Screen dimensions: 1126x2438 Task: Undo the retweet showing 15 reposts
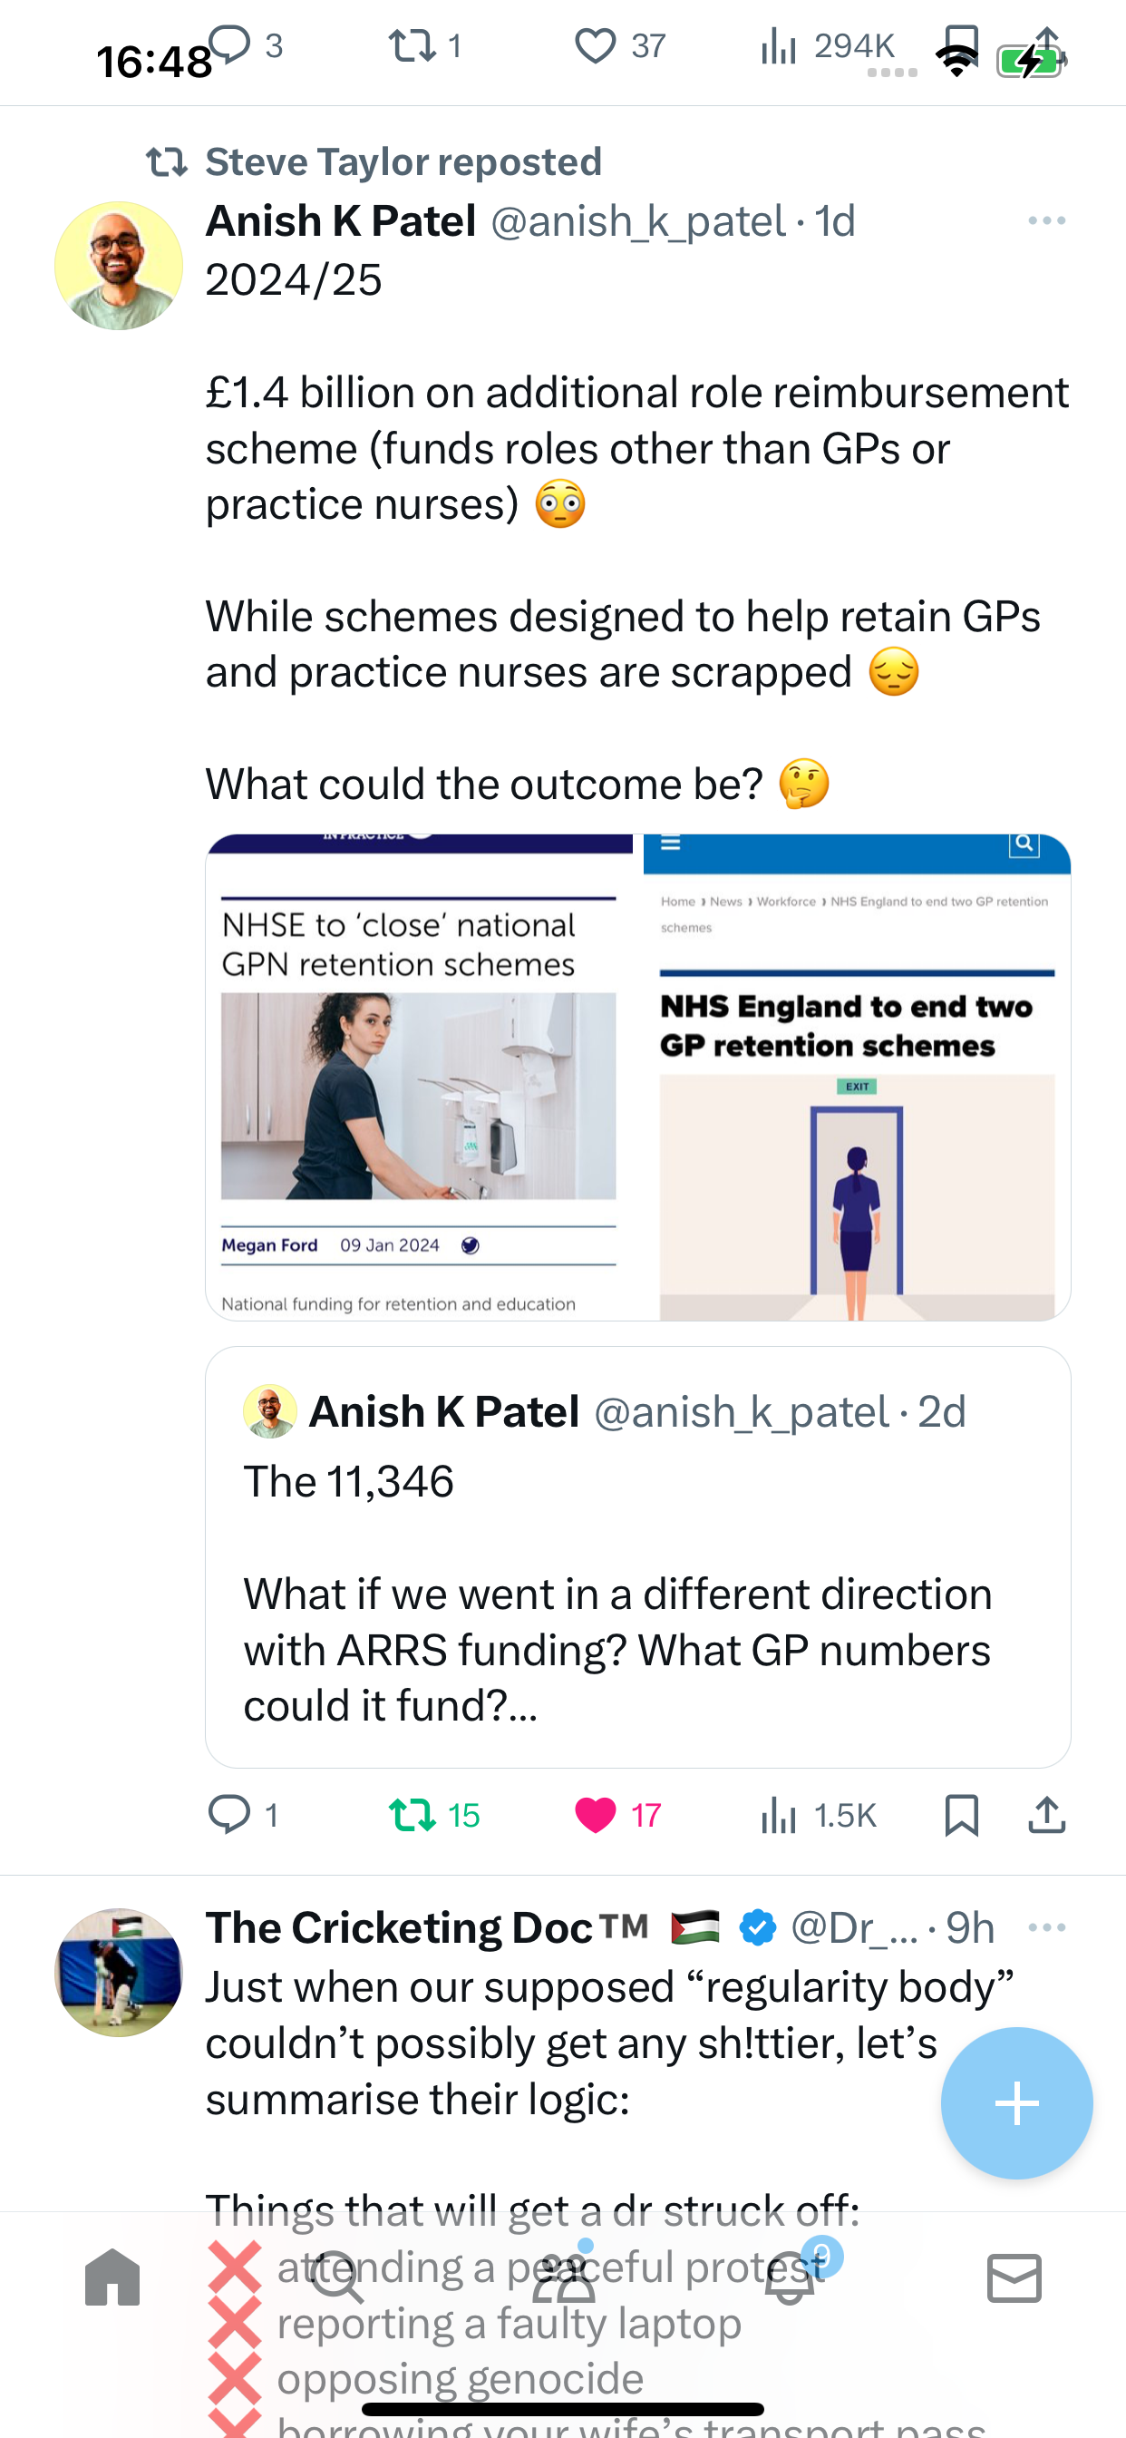[413, 1814]
